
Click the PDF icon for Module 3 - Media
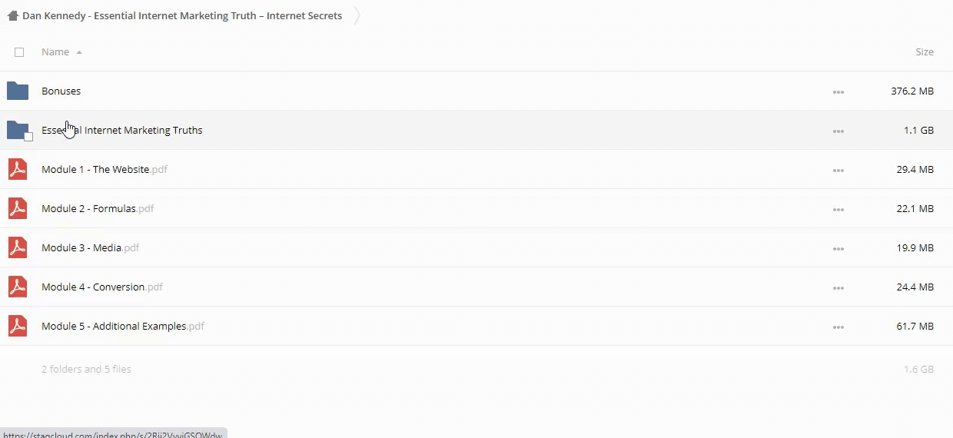pyautogui.click(x=18, y=247)
